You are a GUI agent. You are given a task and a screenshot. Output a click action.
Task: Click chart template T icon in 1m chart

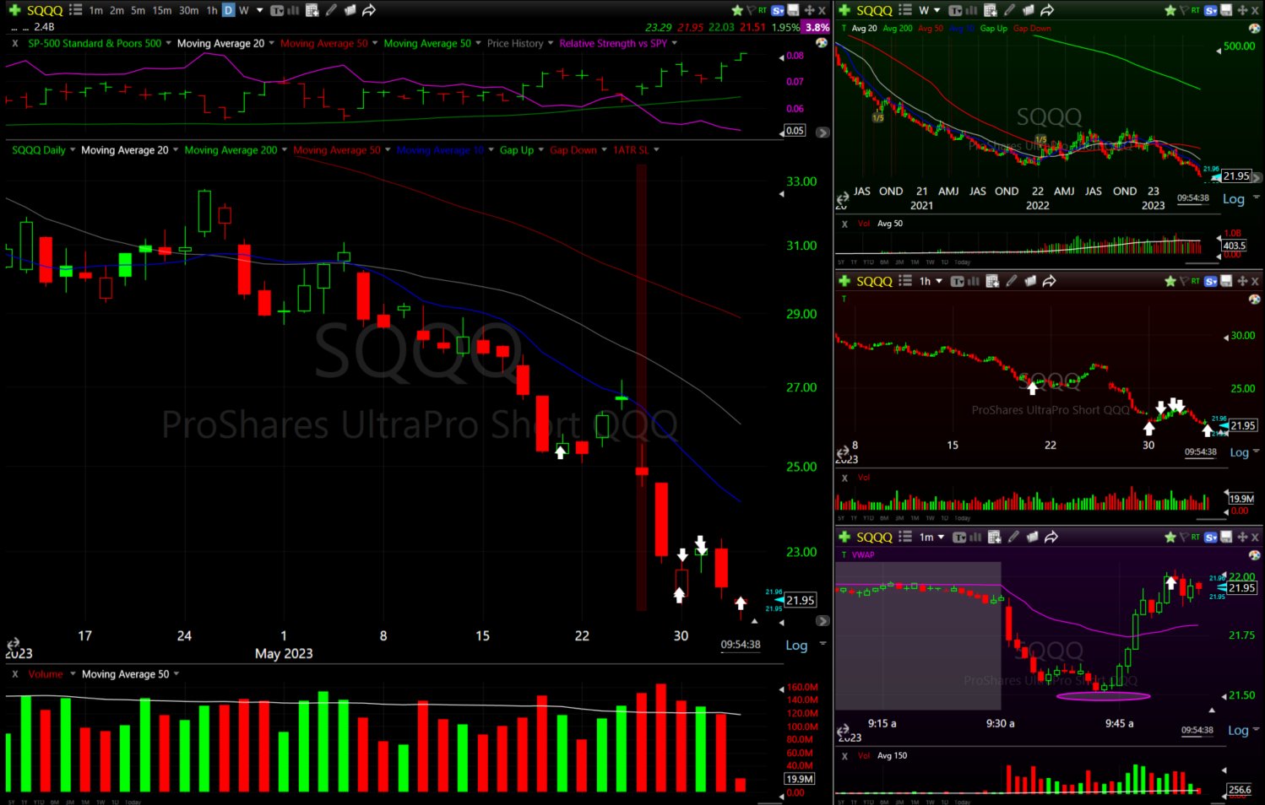click(x=958, y=537)
